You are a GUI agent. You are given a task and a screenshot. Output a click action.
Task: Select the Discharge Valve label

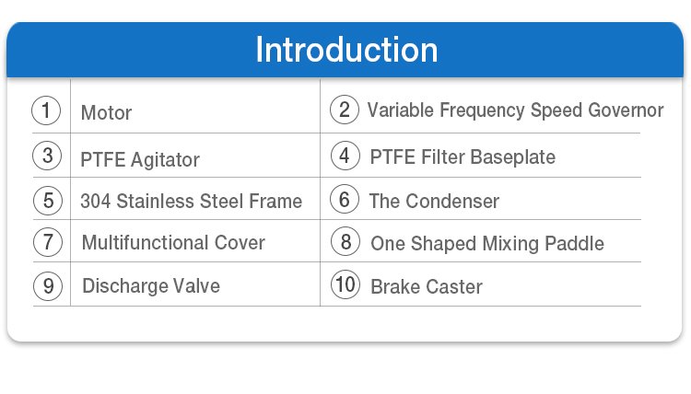151,286
